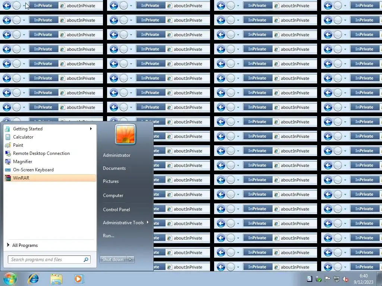This screenshot has width=382, height=286.
Task: Launch Calculator from the Start menu
Action: (x=50, y=137)
